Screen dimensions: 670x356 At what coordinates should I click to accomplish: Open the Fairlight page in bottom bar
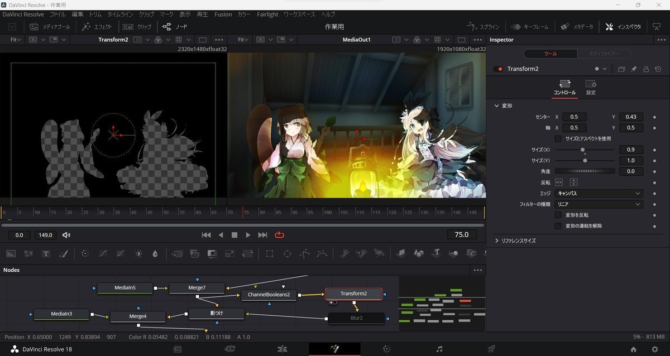439,349
